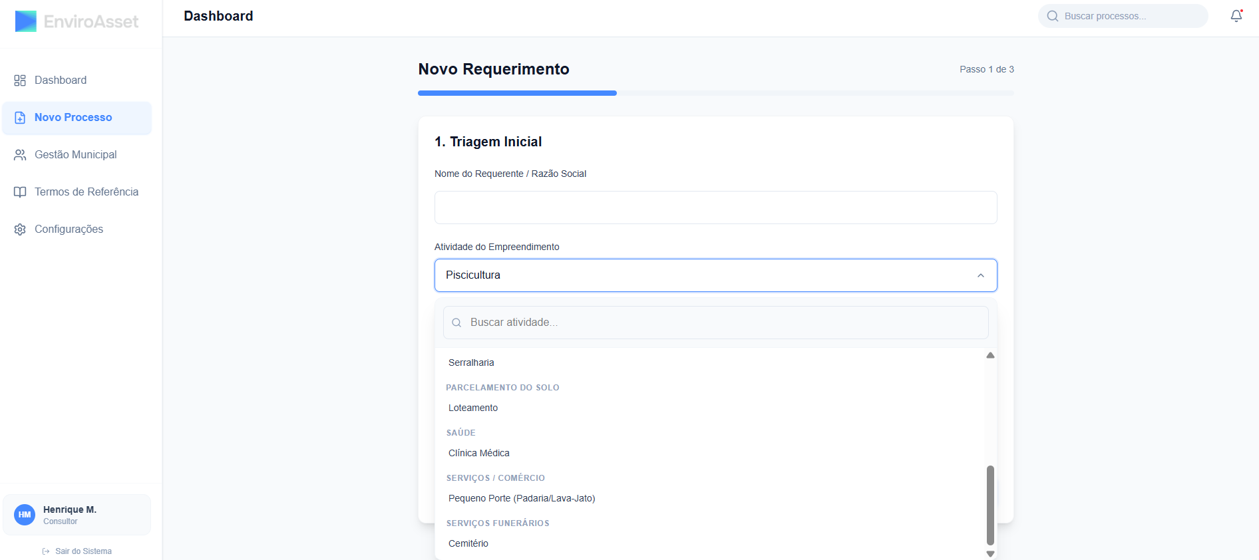The height and width of the screenshot is (560, 1259).
Task: Select Pequeno Porte (Padaria/Lava-Jato) option
Action: 522,498
